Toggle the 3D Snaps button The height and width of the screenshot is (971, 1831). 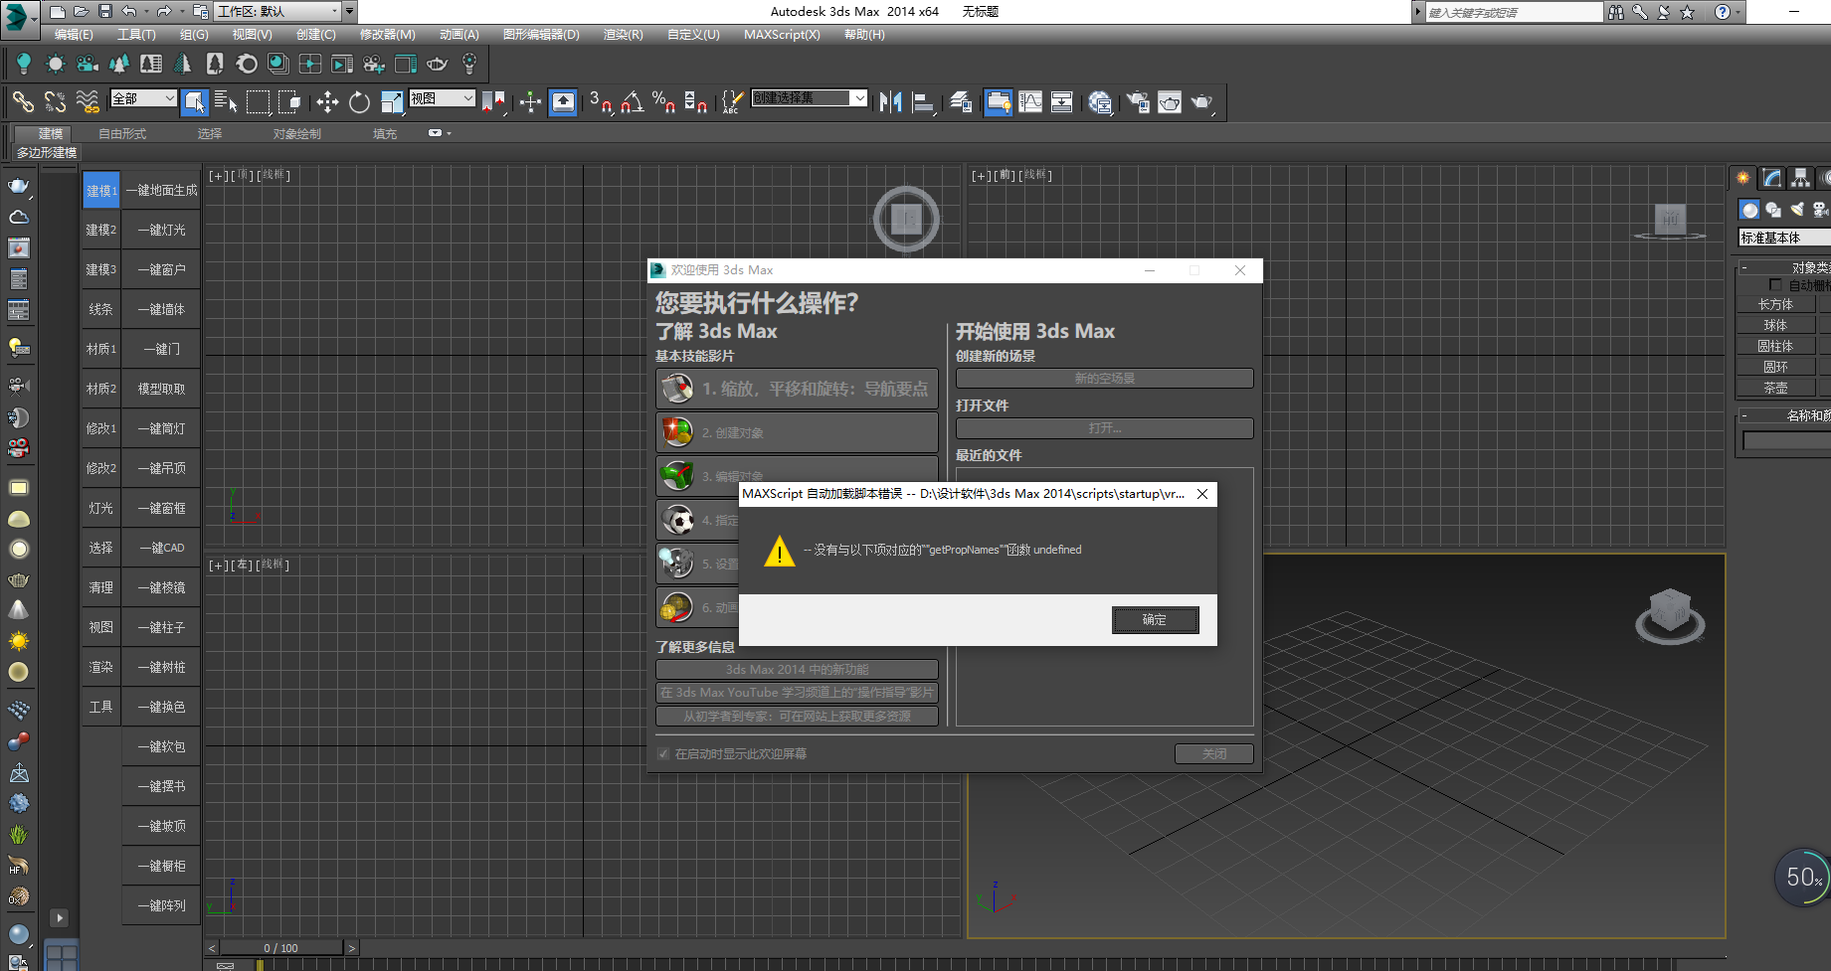(x=600, y=101)
